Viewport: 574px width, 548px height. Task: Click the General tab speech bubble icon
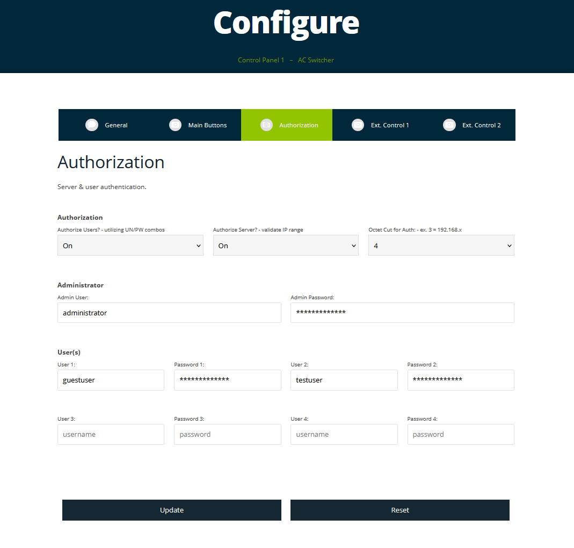(92, 125)
